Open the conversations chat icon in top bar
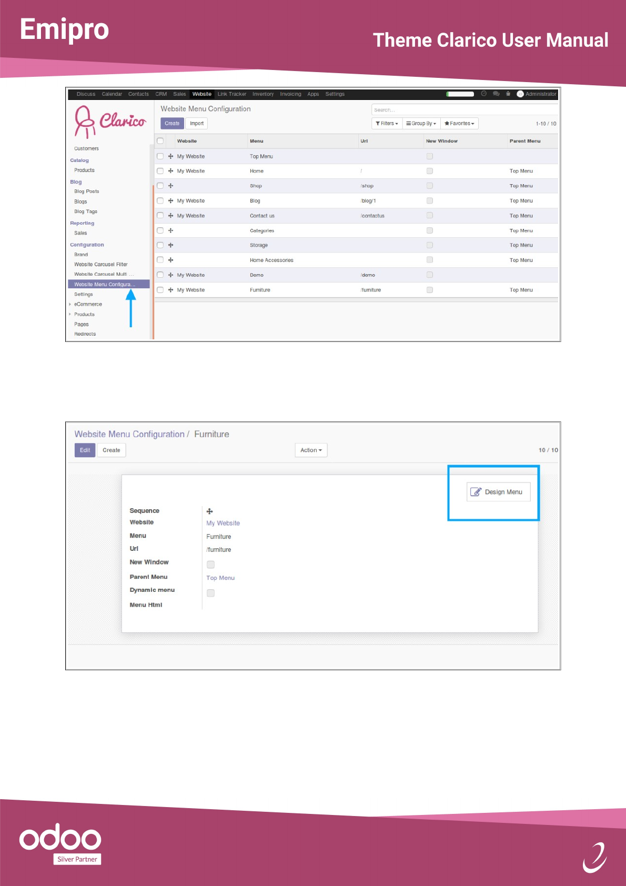The width and height of the screenshot is (626, 886). coord(496,94)
